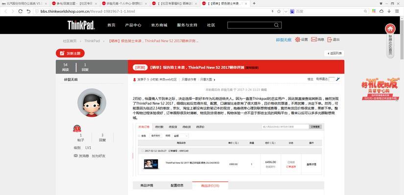The image size is (404, 195).
Task: Switch to the 【社区专享福利】 browser tab
Action: click(x=175, y=3)
